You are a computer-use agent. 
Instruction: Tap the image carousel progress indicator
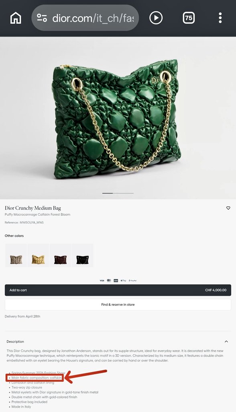[118, 193]
